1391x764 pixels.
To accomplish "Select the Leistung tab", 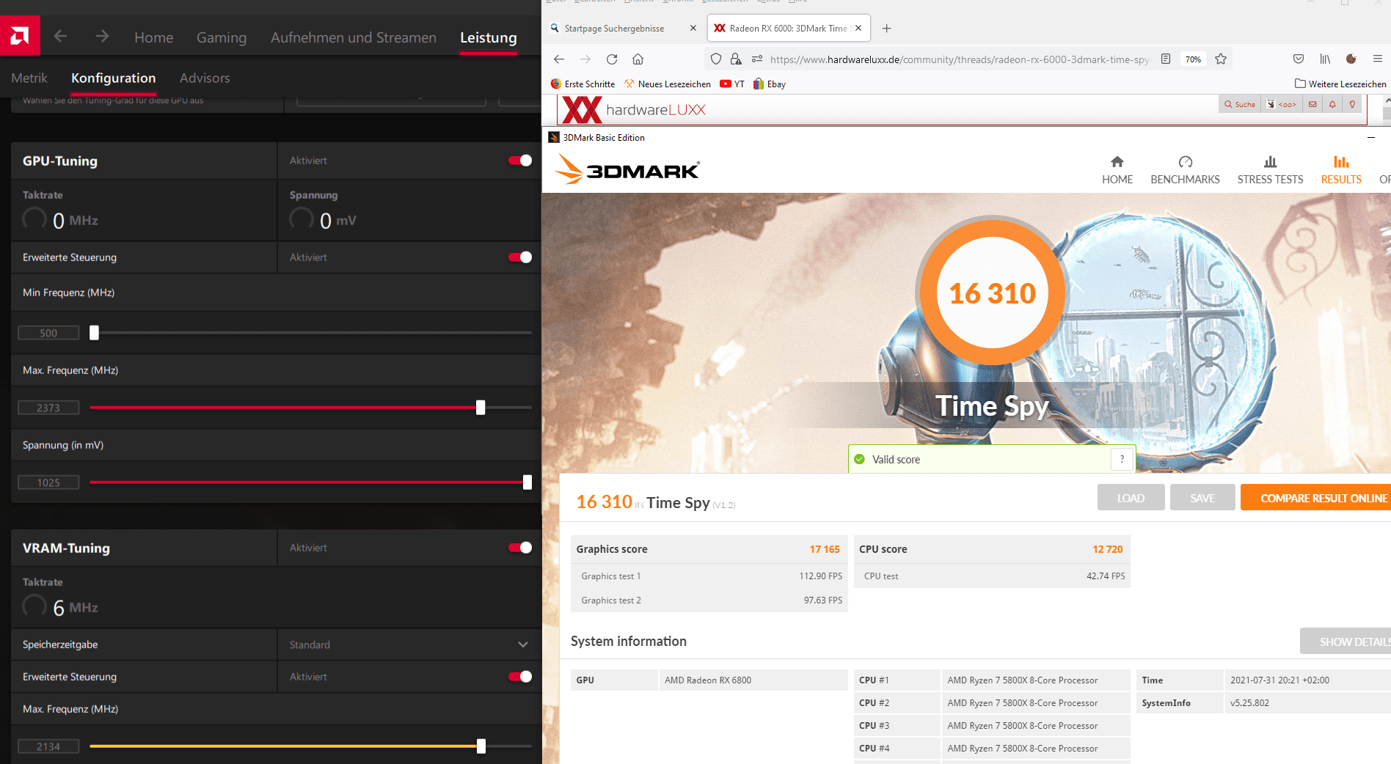I will coord(489,37).
